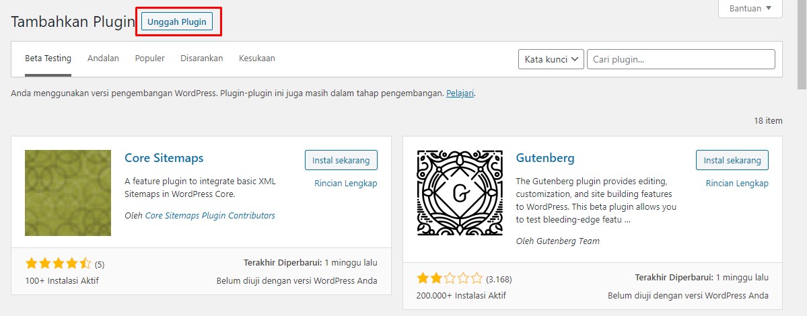The width and height of the screenshot is (807, 316).
Task: Expand the Kata kunci search type dropdown
Action: tap(551, 59)
